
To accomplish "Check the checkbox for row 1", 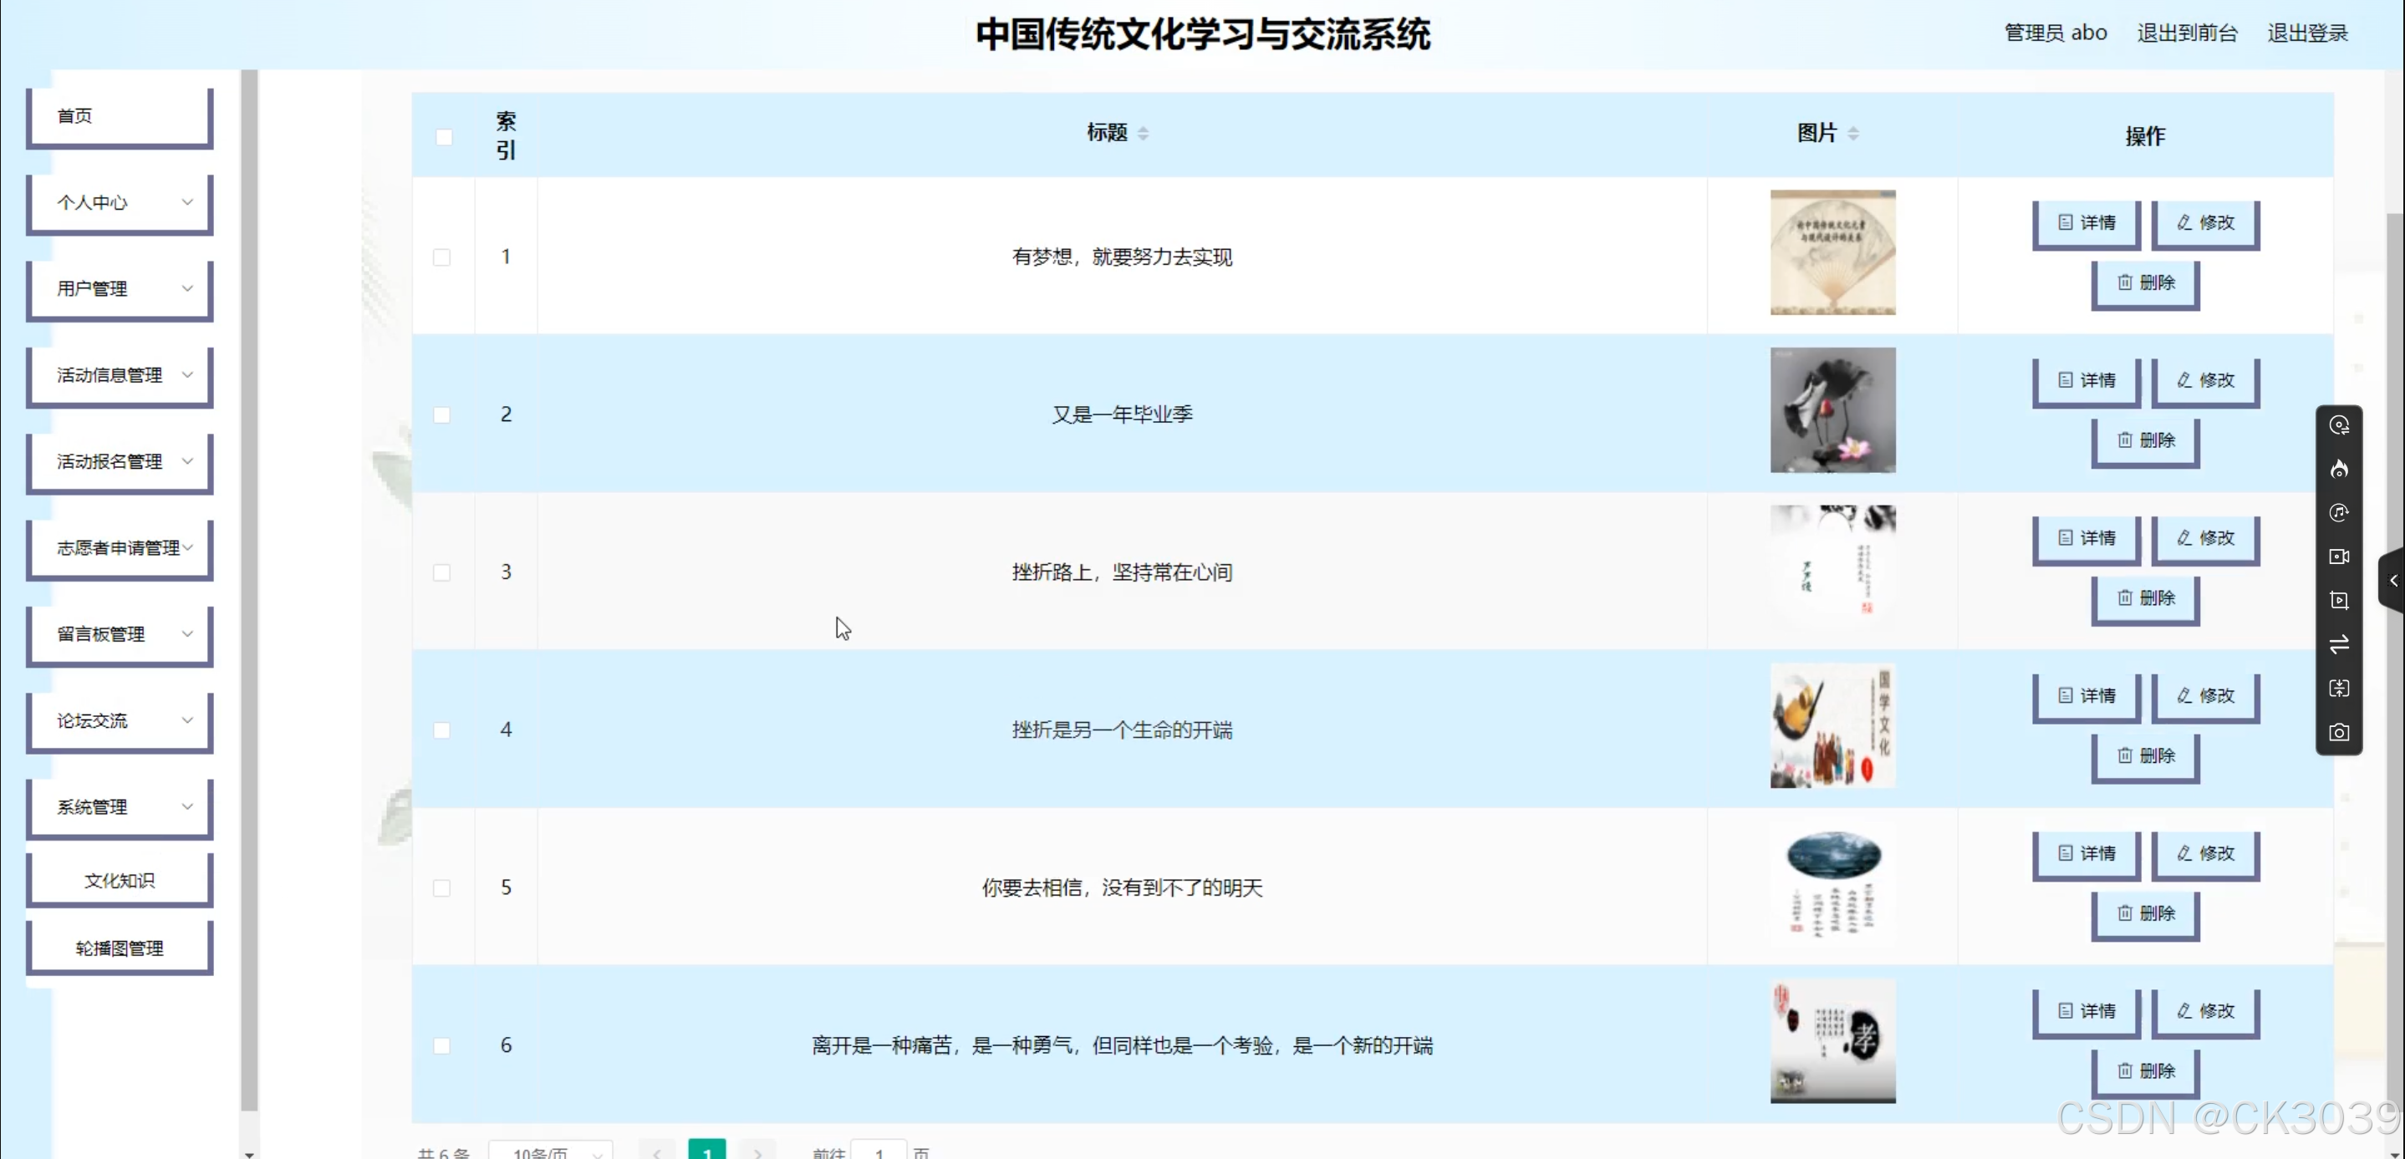I will pos(441,257).
